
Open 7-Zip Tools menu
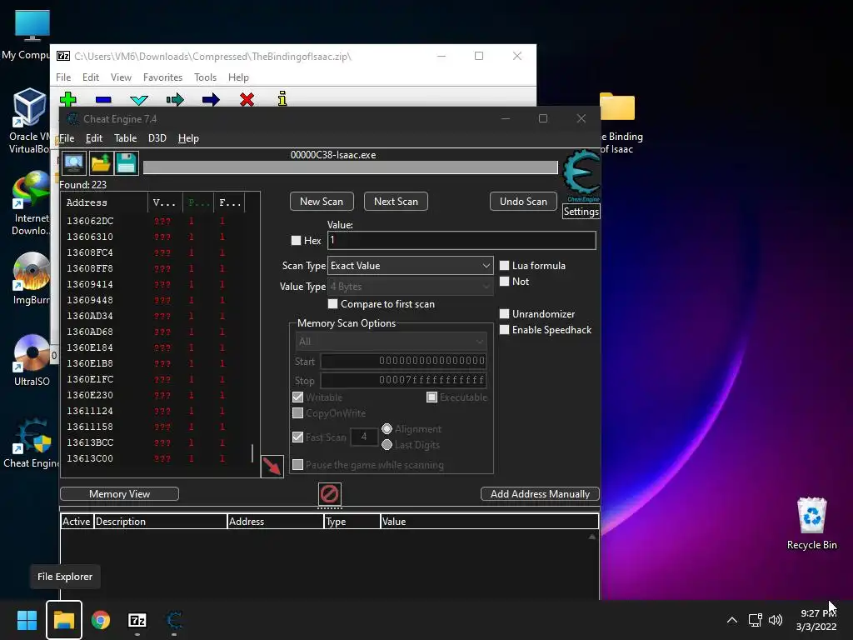[x=205, y=77]
